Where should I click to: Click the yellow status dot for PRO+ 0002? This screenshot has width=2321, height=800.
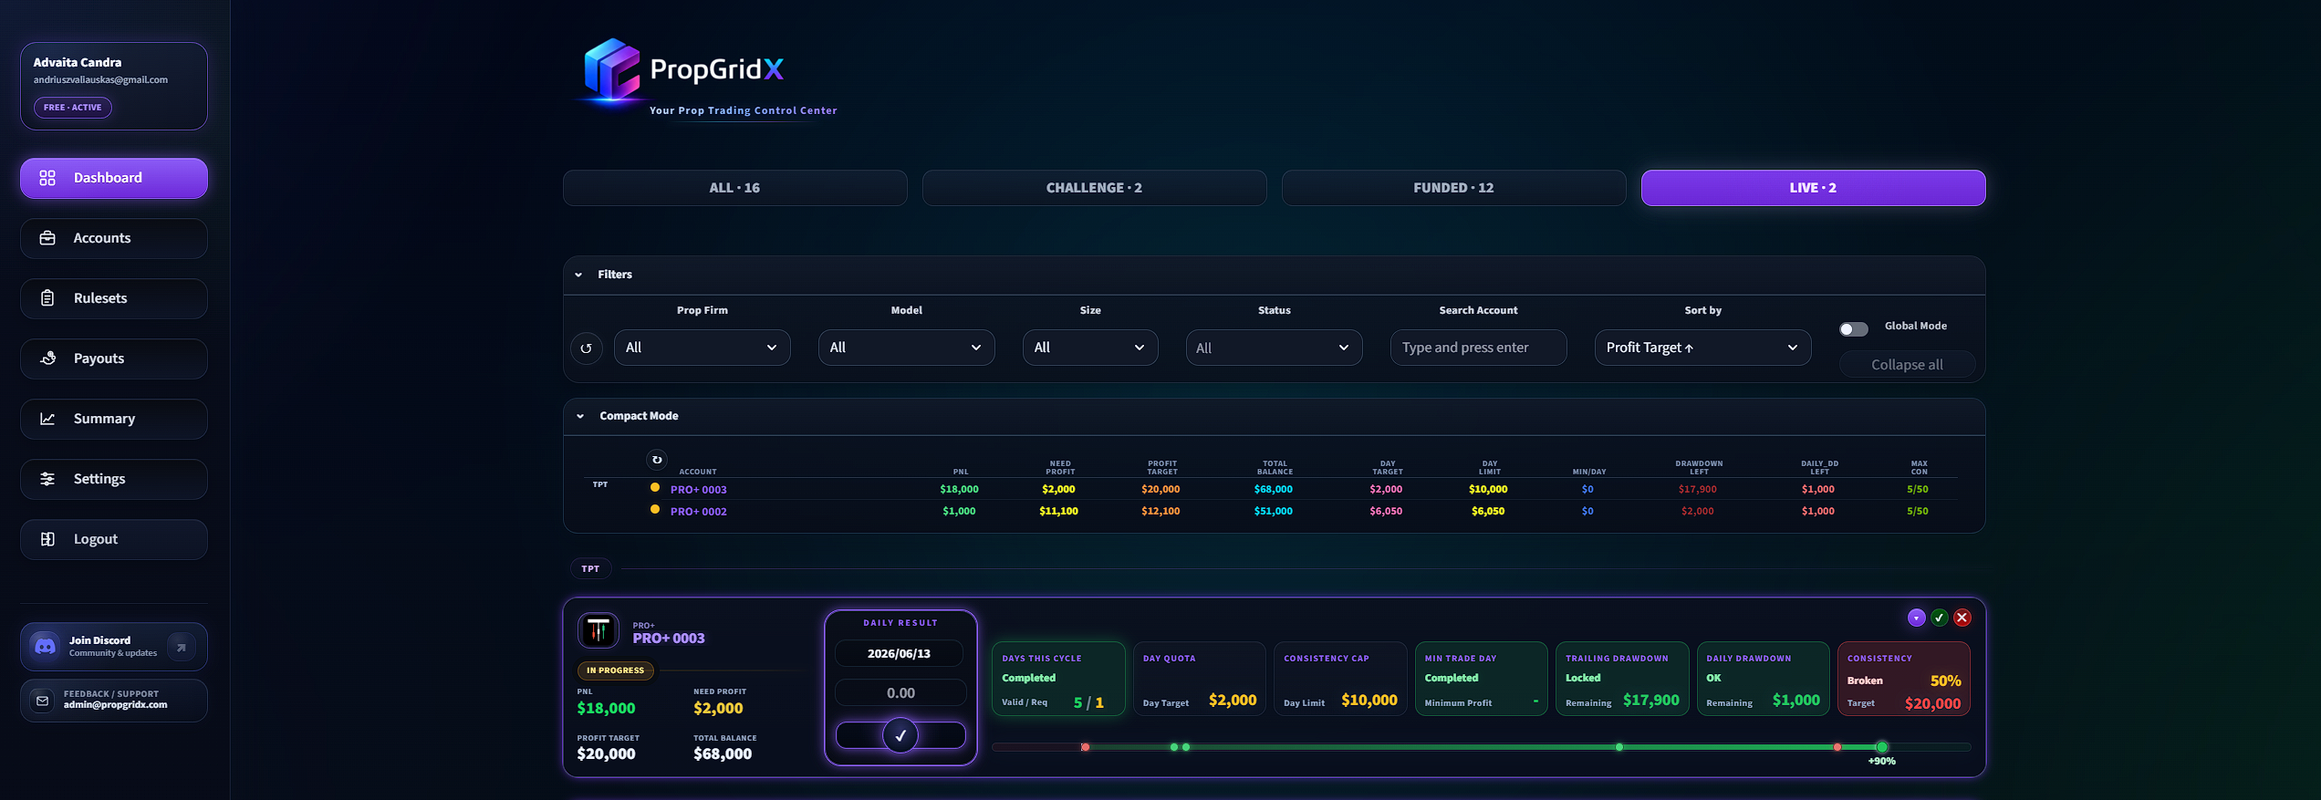pyautogui.click(x=655, y=510)
